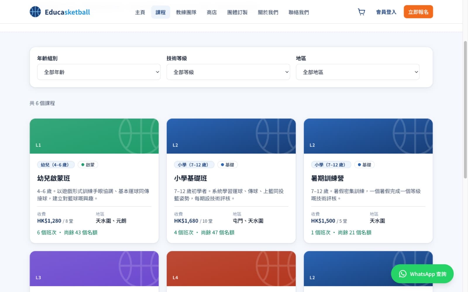Click the 基礎 tag on 暑期訓練營 card
This screenshot has width=468, height=292.
pos(364,165)
